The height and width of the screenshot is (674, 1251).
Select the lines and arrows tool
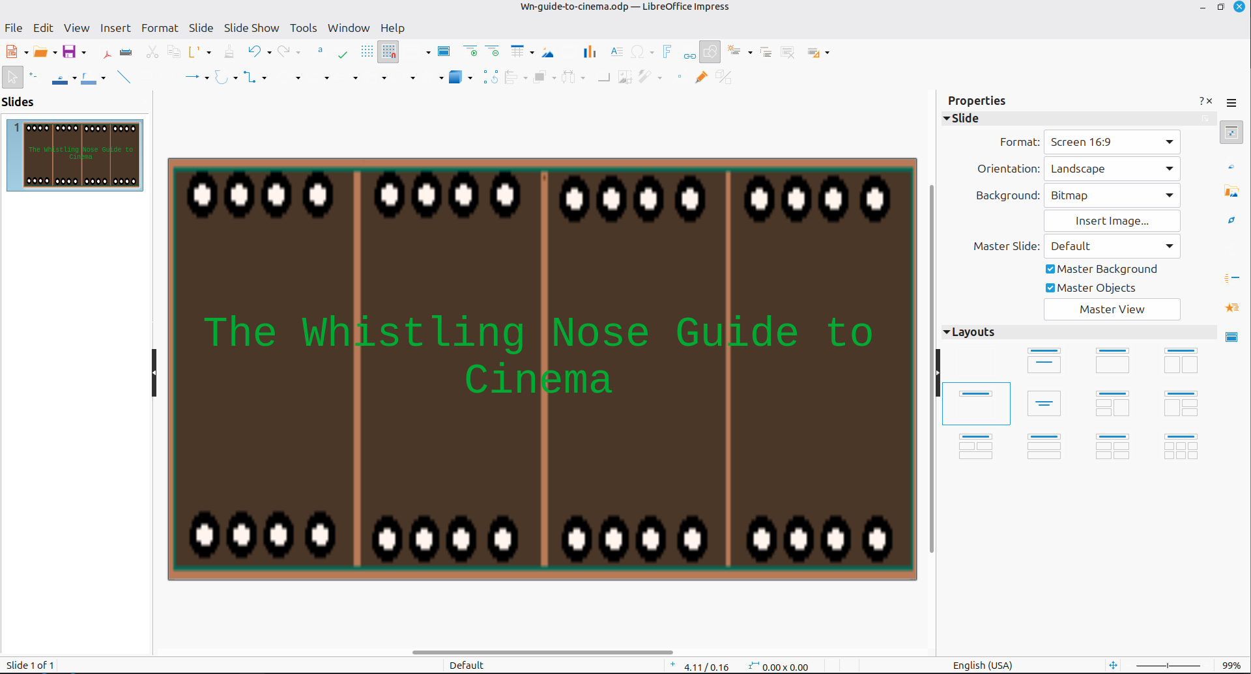[192, 77]
